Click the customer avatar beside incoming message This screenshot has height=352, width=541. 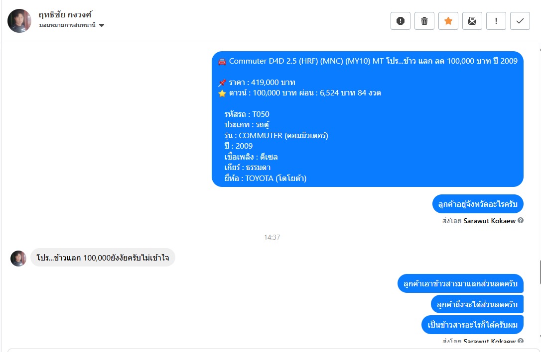point(18,259)
